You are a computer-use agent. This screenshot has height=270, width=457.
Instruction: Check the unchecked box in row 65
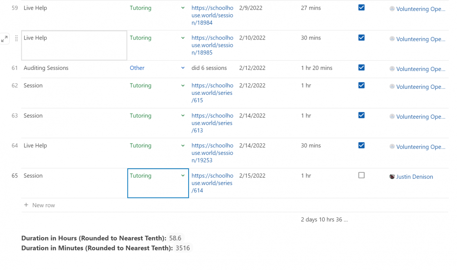click(x=361, y=175)
